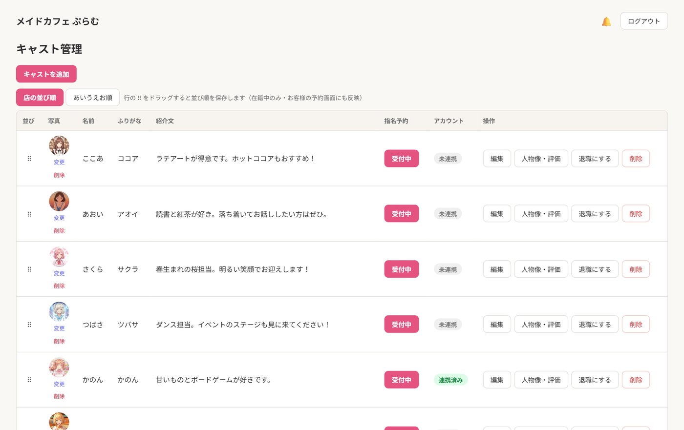Click the 指名予約 column header
Viewport: 684px width, 430px height.
click(x=396, y=121)
